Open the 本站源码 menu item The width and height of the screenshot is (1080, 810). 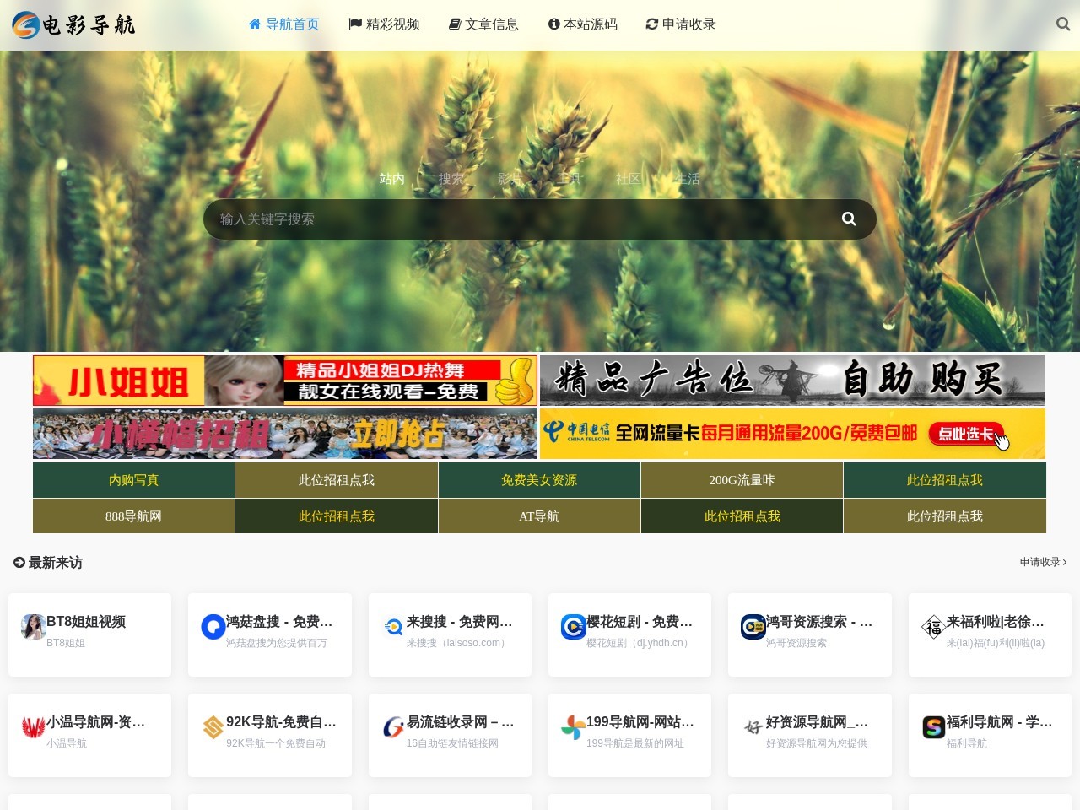pyautogui.click(x=582, y=24)
